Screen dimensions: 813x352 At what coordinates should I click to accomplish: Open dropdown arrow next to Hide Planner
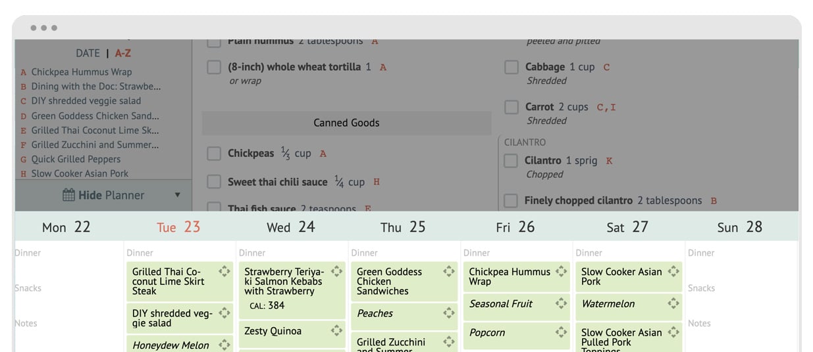(x=177, y=195)
